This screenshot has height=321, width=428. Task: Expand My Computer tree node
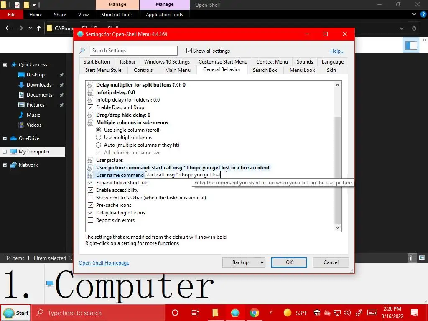(x=5, y=152)
